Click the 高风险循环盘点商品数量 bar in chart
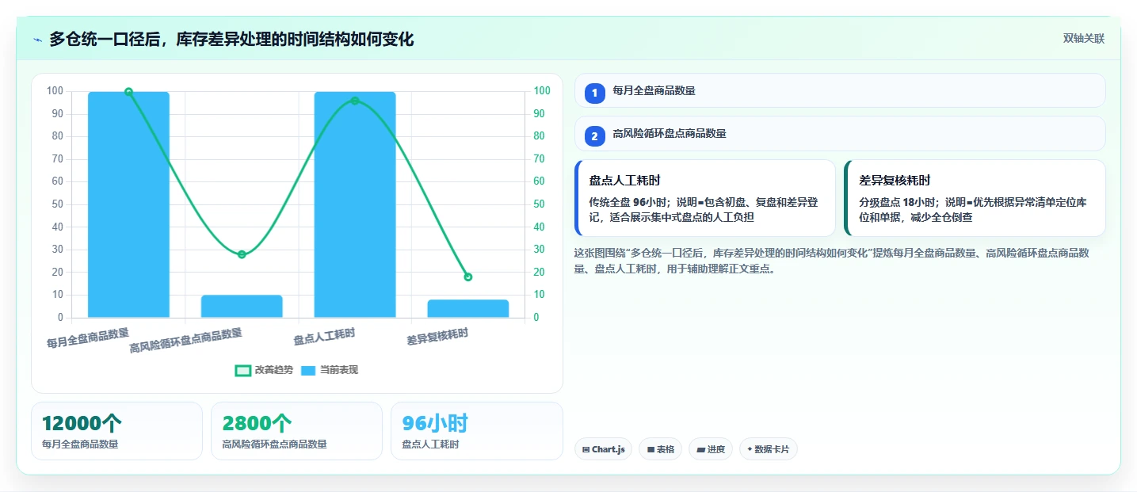 [242, 307]
